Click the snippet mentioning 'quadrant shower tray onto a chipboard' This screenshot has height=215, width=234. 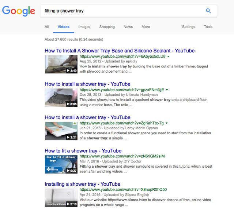pos(143,102)
